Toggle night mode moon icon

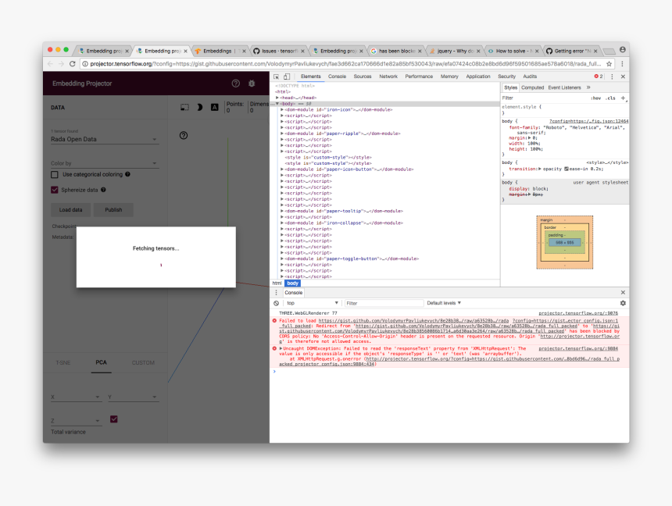[x=200, y=107]
